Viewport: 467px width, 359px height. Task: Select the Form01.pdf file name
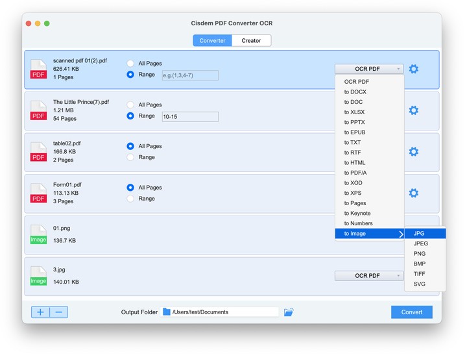click(68, 186)
